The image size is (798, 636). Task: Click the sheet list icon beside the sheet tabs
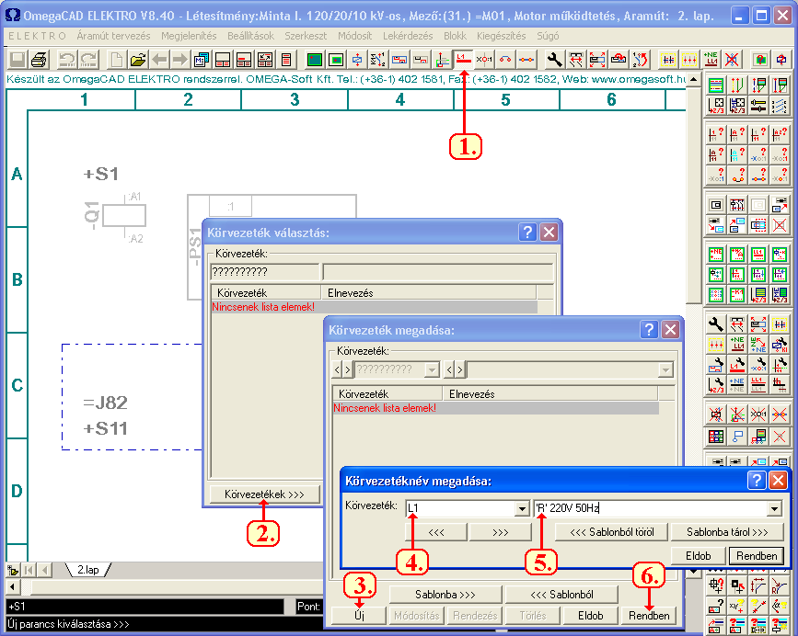click(13, 570)
